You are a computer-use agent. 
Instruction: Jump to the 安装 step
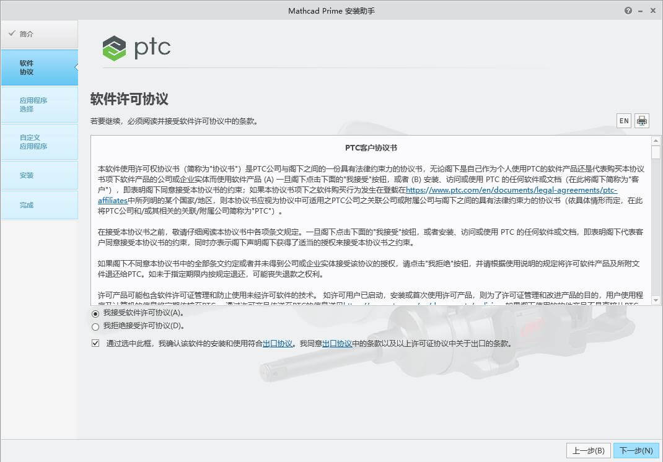pos(39,175)
